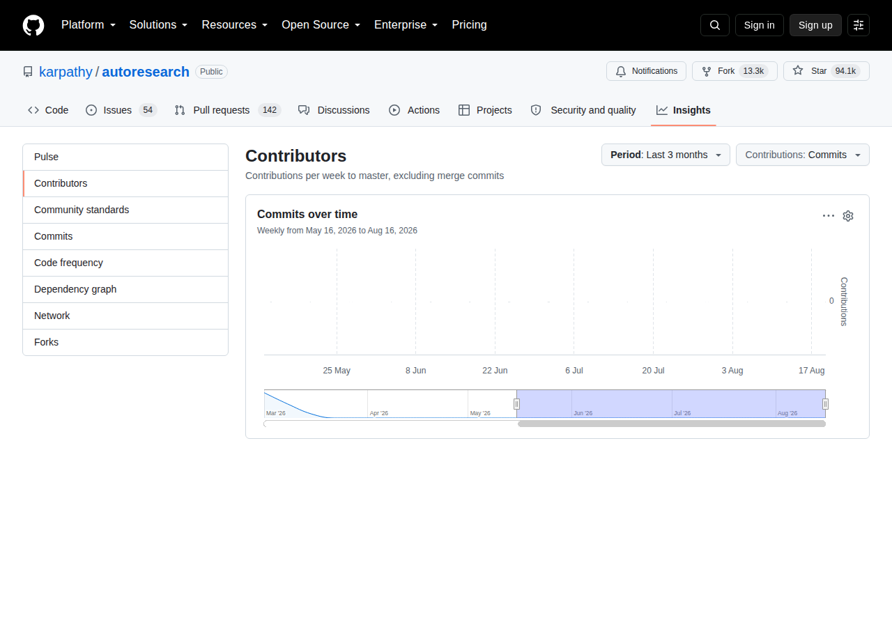This screenshot has height=627, width=892.
Task: Open appearance settings sliders icon
Action: click(x=859, y=25)
